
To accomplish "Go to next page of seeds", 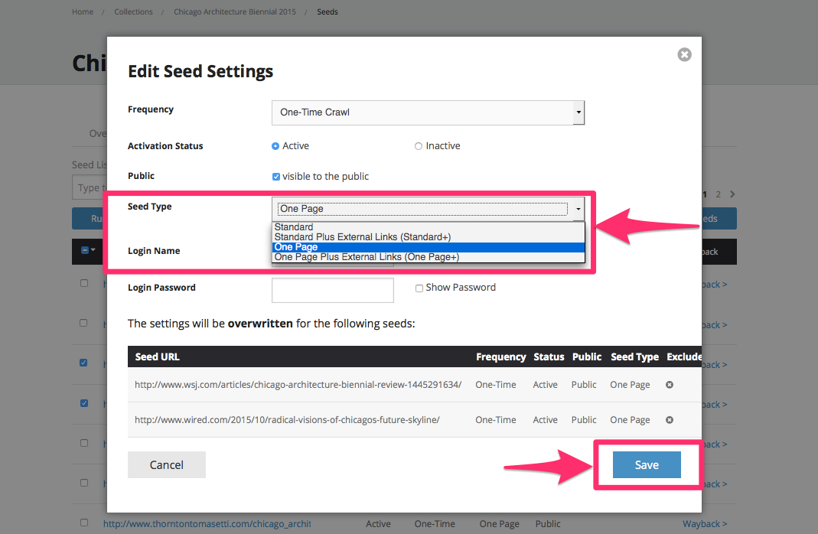I will (x=732, y=194).
